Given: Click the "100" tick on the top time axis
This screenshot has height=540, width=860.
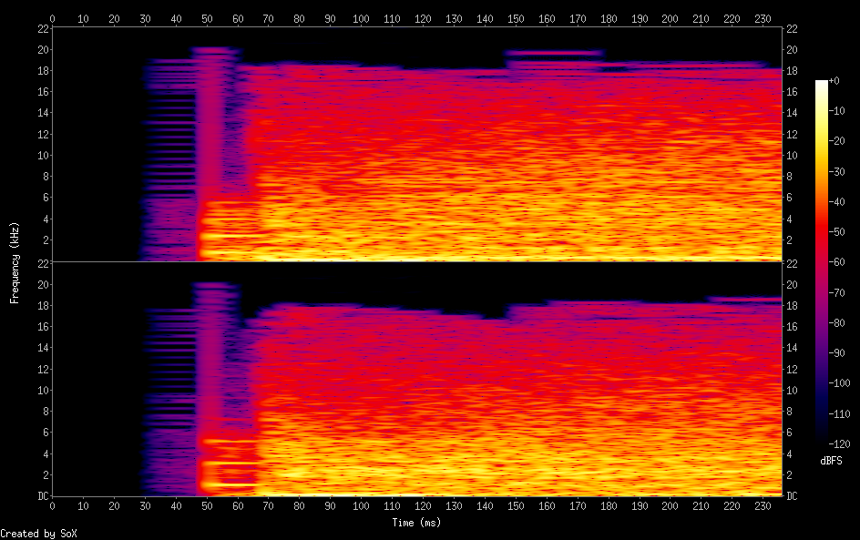Looking at the screenshot, I should 361,19.
